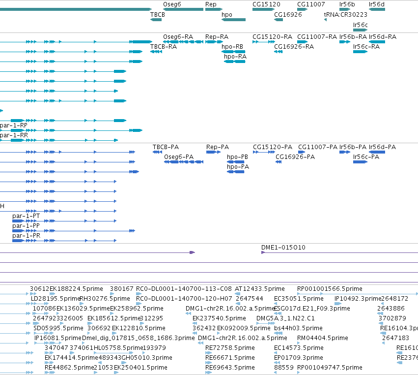The width and height of the screenshot is (418, 375).
Task: Select the CG15120 gene name
Action: click(266, 4)
